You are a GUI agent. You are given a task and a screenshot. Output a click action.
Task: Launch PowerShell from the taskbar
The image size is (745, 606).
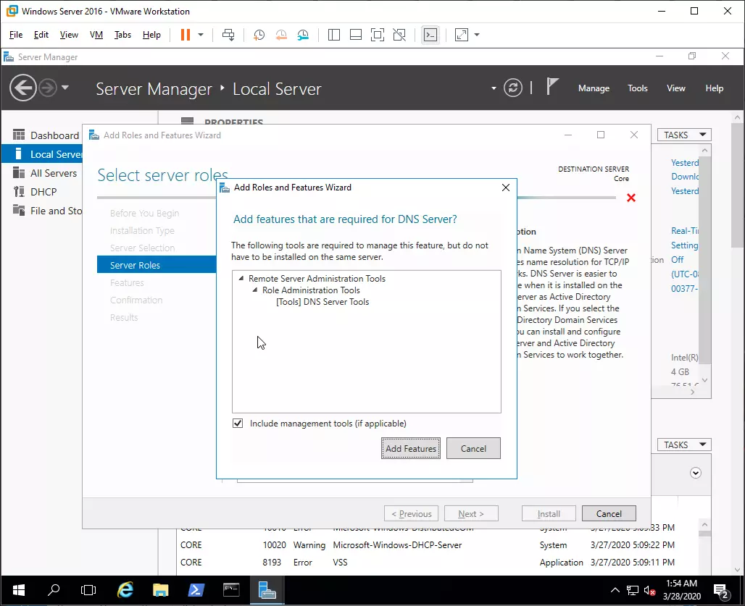pyautogui.click(x=196, y=590)
